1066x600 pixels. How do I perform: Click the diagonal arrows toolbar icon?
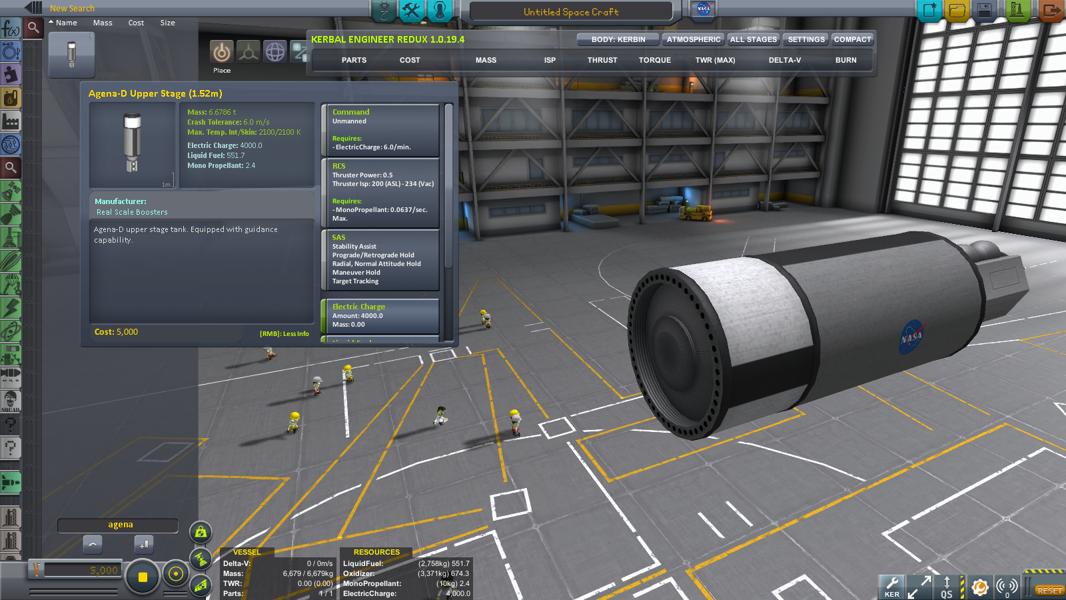point(919,587)
